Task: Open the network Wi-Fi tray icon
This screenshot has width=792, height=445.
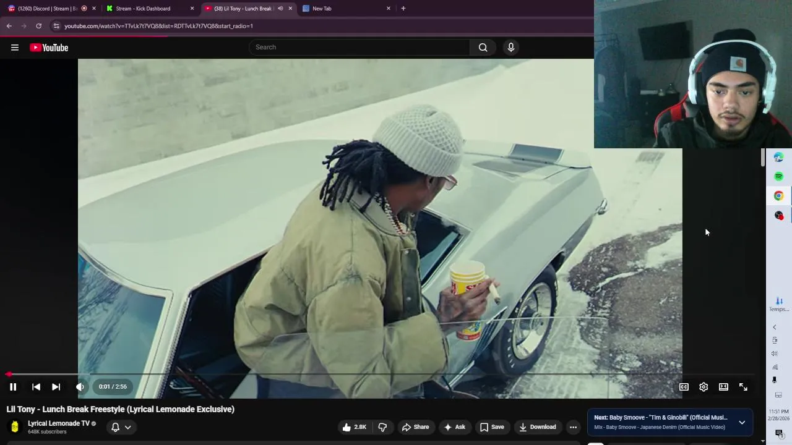Action: (x=775, y=367)
